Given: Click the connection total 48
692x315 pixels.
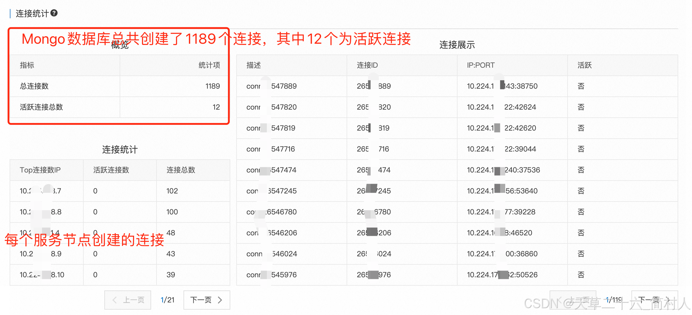Looking at the screenshot, I should coord(171,233).
